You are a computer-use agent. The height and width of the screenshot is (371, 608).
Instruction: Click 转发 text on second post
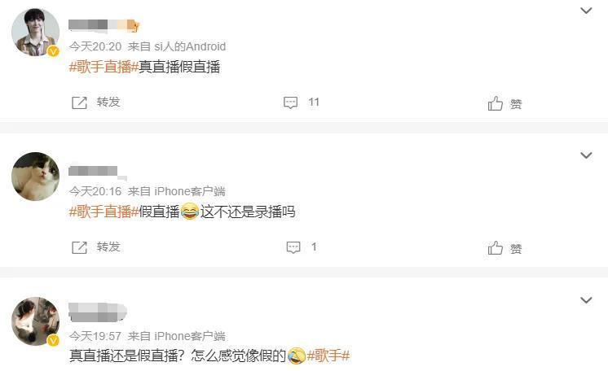108,247
